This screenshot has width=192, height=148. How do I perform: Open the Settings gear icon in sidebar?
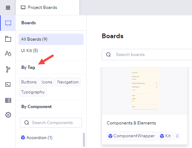click(8, 115)
